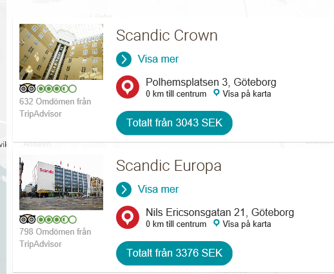Expand Visa mer for Scandic Europa
This screenshot has height=274, width=334.
(158, 190)
